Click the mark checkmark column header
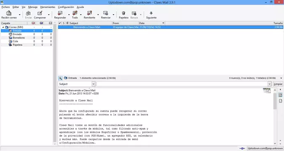The width and height of the screenshot is (284, 151). (x=60, y=23)
